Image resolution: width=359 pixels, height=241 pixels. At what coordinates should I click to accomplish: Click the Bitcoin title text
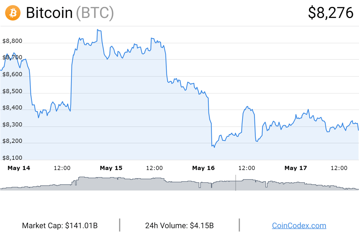click(49, 13)
